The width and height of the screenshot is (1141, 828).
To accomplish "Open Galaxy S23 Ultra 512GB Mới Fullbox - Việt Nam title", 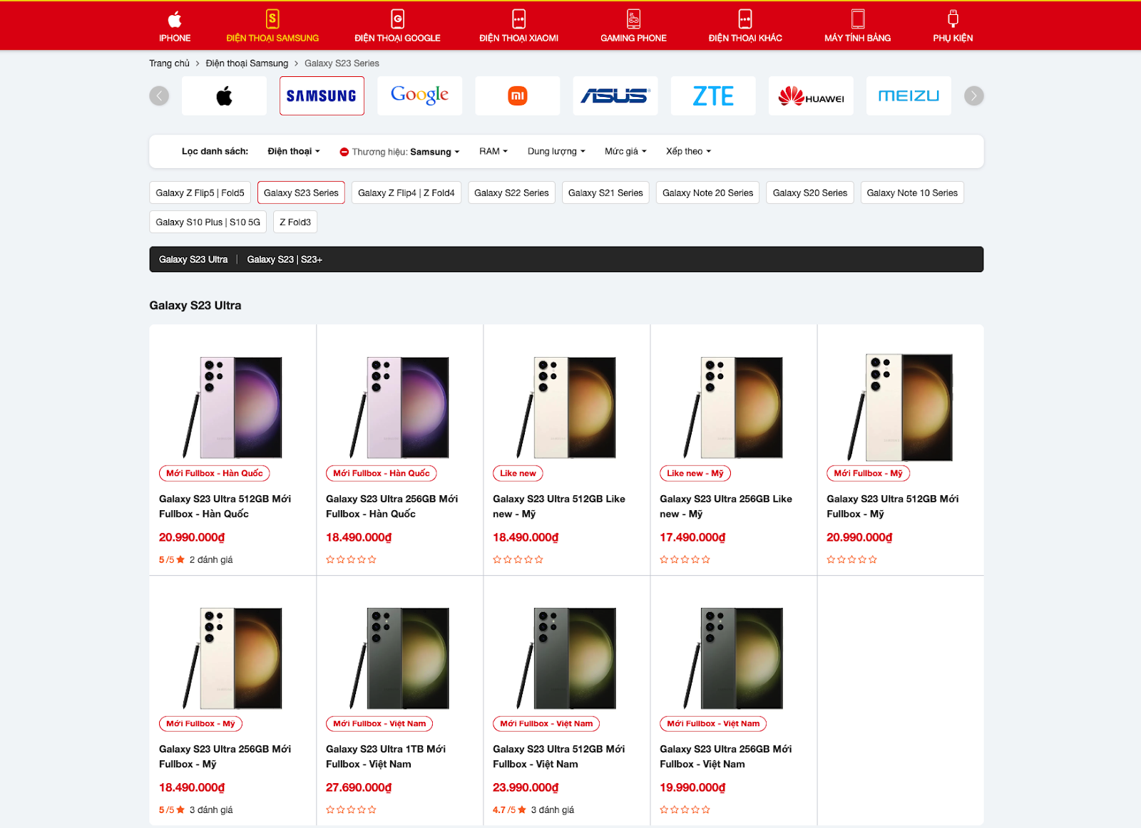I will 559,756.
